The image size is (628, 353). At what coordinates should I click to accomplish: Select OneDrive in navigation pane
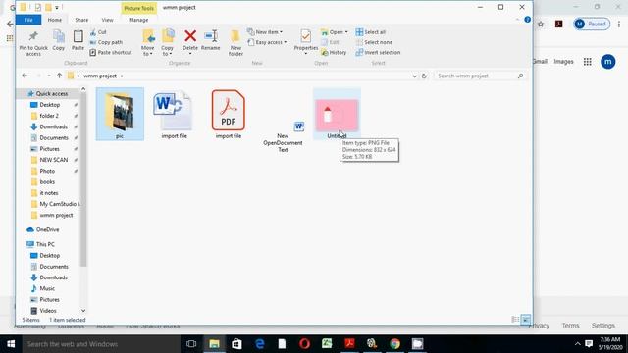click(47, 229)
